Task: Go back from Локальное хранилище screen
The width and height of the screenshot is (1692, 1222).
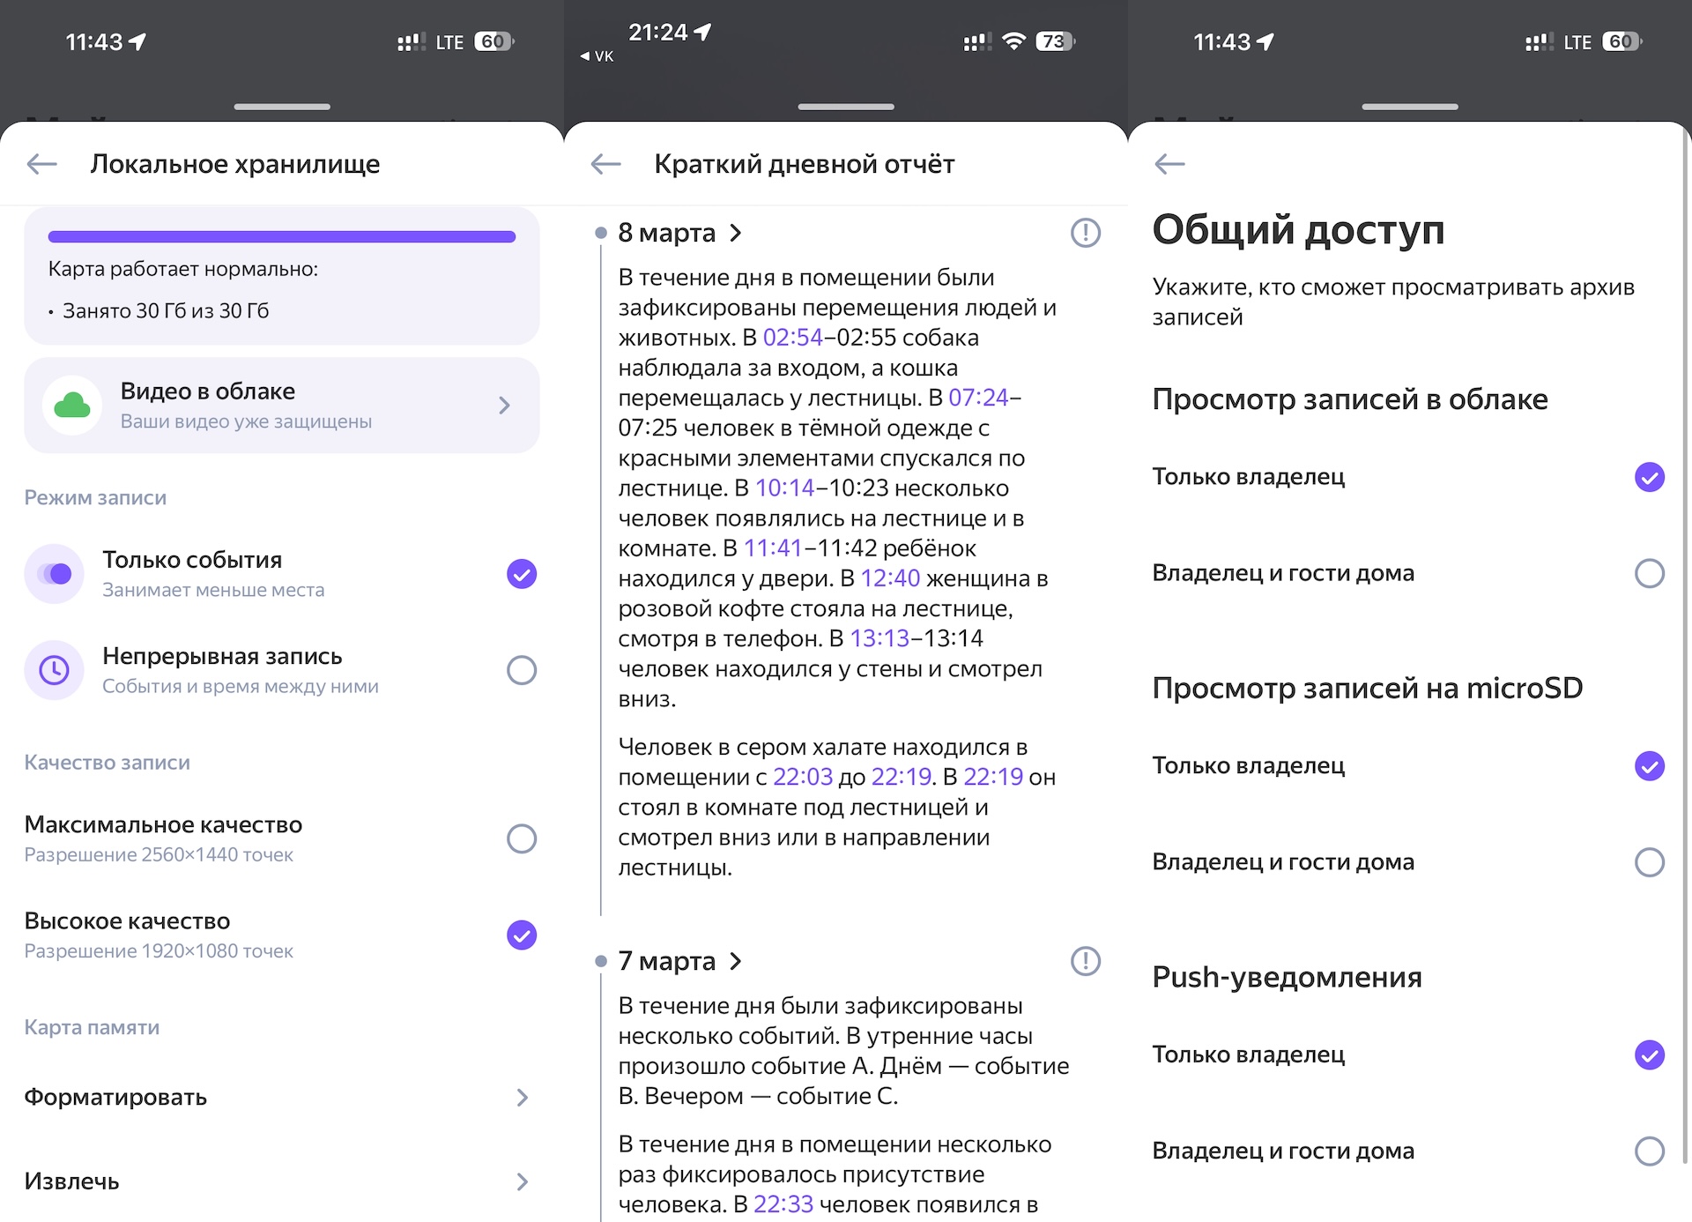Action: [42, 164]
